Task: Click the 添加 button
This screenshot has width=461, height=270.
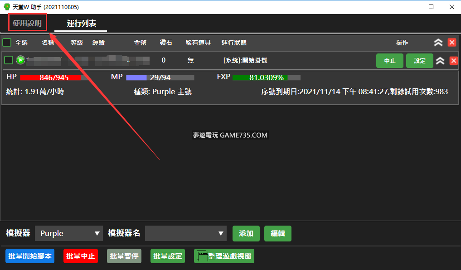Action: (x=246, y=234)
